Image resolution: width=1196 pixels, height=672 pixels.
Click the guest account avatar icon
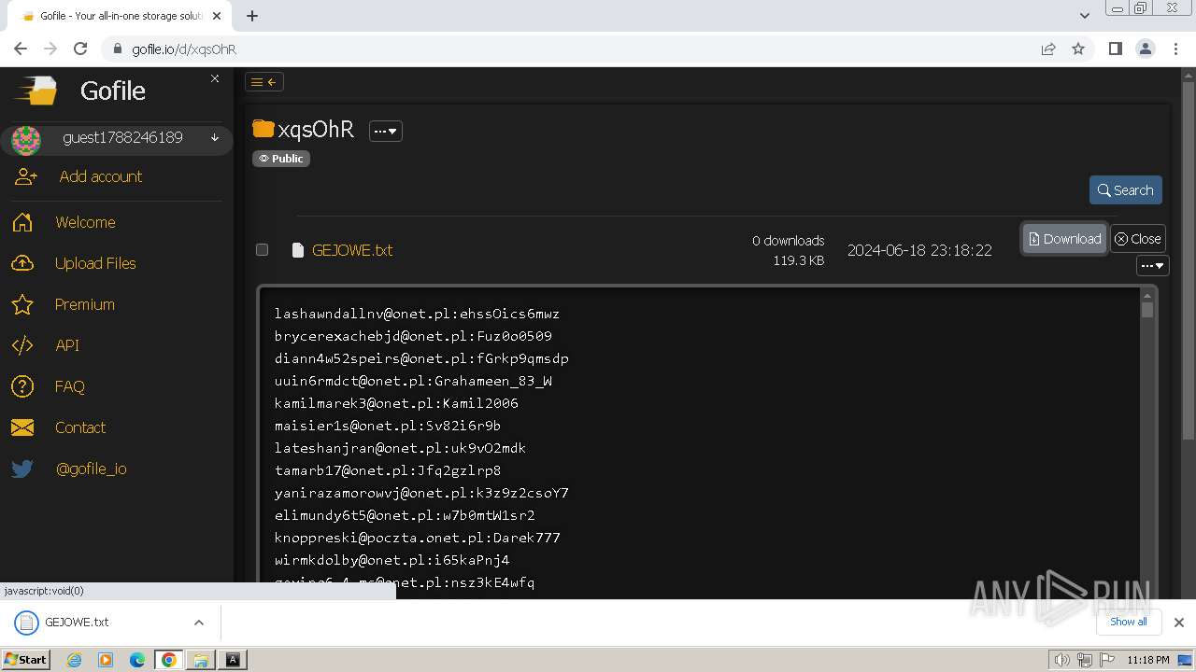(x=26, y=140)
